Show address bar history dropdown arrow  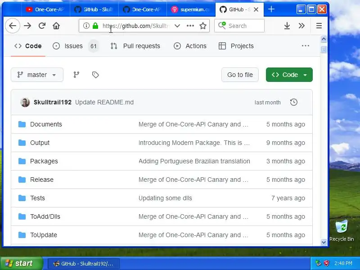click(177, 26)
